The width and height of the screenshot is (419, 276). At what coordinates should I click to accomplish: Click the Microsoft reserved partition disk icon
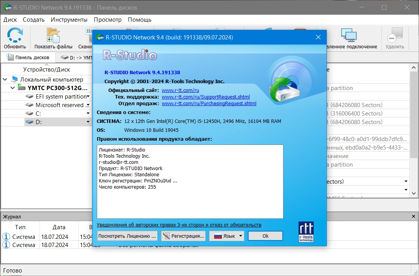[x=29, y=105]
